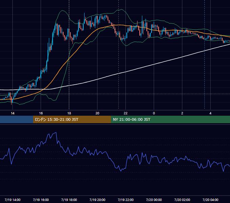Click the 20 hour axis label
230x203 pixels.
pyautogui.click(x=97, y=113)
